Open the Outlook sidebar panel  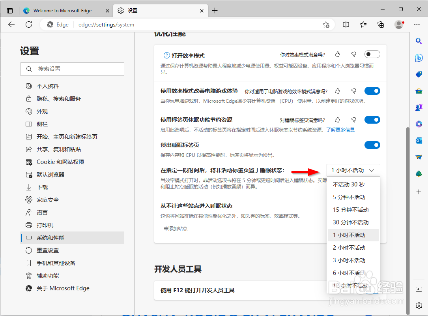(x=419, y=140)
